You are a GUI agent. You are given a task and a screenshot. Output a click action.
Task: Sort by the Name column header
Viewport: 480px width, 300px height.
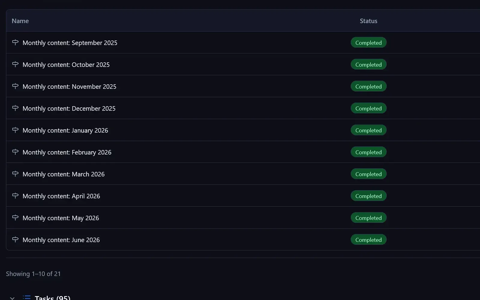[x=20, y=21]
